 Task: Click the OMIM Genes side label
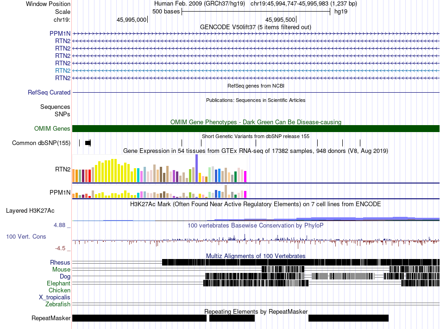tap(52, 128)
